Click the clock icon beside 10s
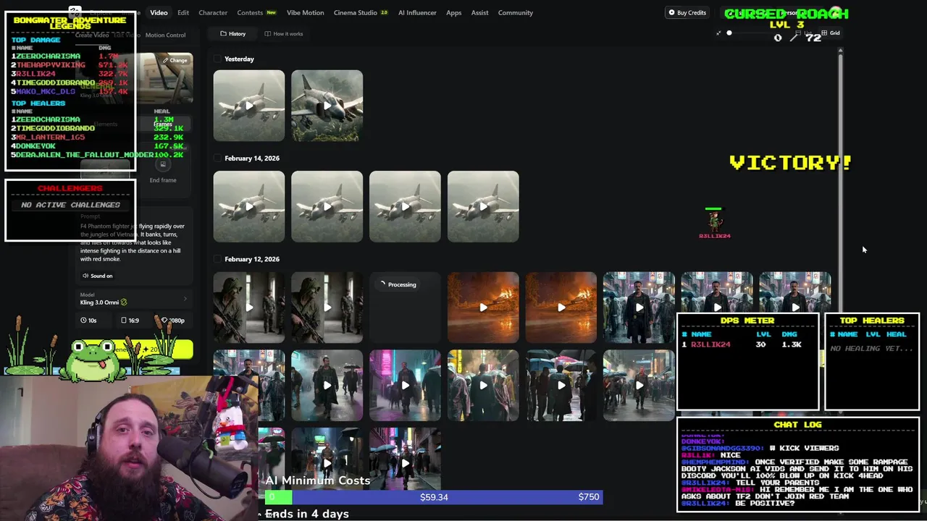The image size is (927, 521). [83, 320]
